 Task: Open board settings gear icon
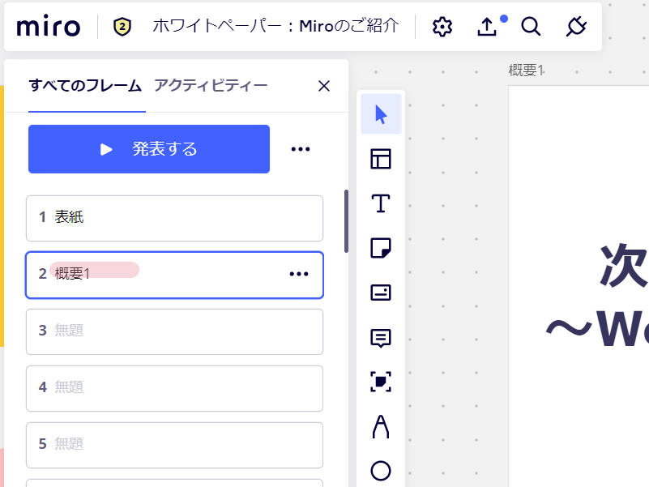pos(442,27)
